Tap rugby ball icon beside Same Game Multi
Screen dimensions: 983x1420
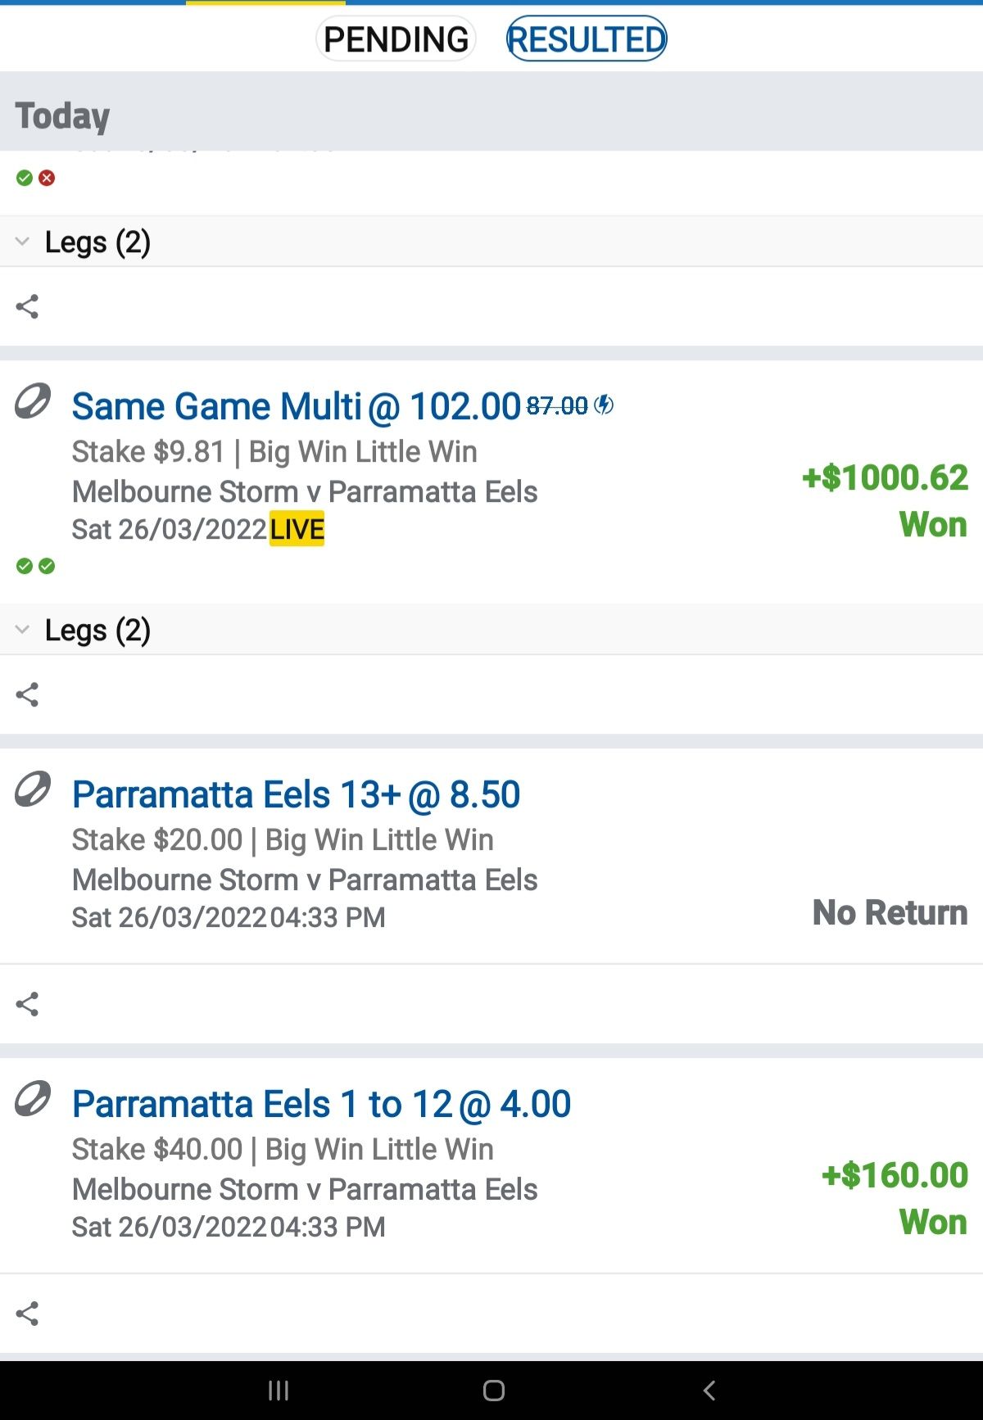coord(33,401)
